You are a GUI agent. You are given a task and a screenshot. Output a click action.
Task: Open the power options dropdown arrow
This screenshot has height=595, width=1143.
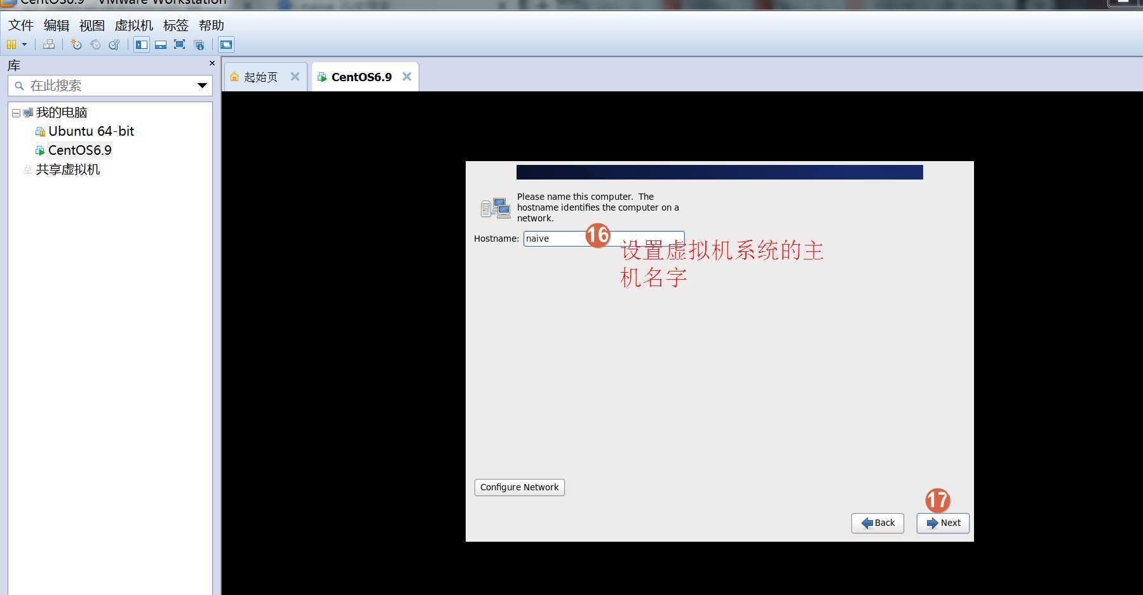pyautogui.click(x=25, y=44)
